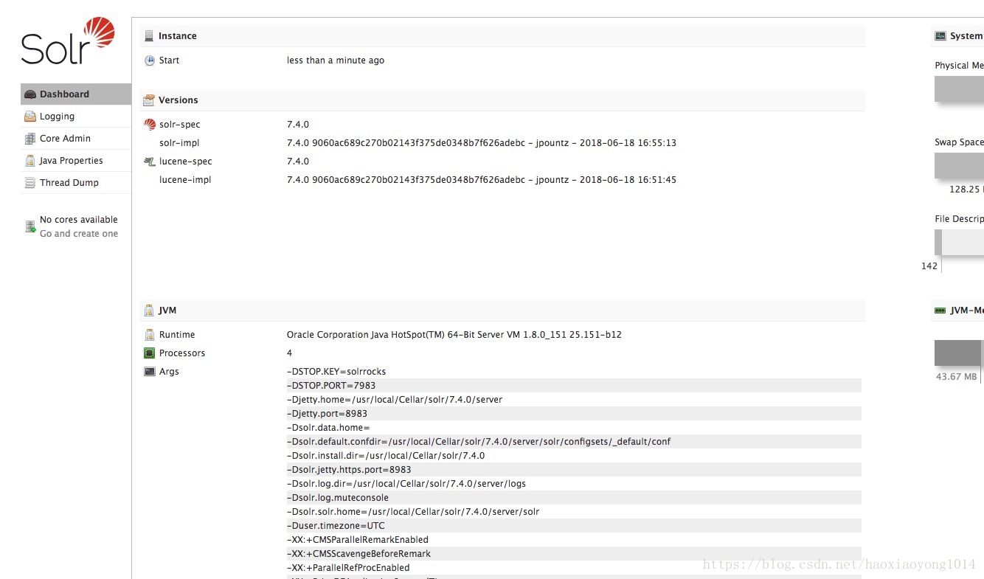Click the solr-spec sun icon
984x579 pixels.
tap(150, 125)
